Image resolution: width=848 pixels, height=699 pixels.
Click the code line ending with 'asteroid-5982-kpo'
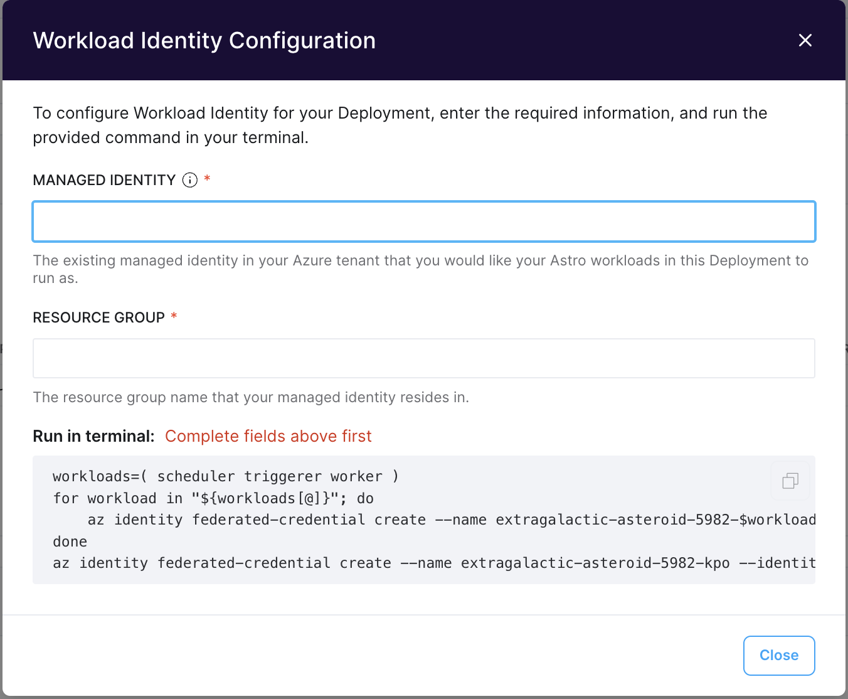pyautogui.click(x=434, y=563)
